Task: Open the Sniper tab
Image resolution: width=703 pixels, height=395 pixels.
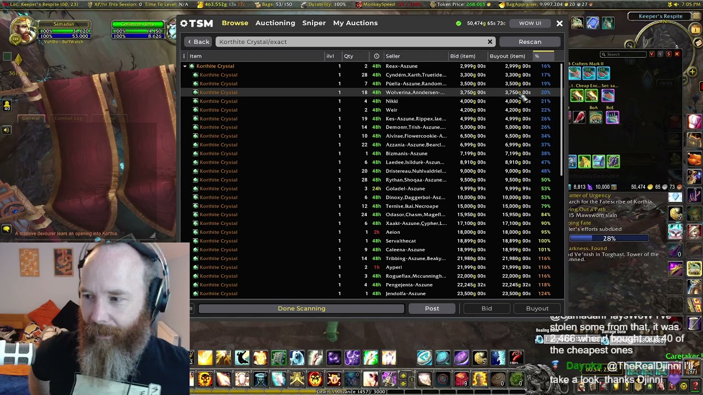Action: [314, 23]
